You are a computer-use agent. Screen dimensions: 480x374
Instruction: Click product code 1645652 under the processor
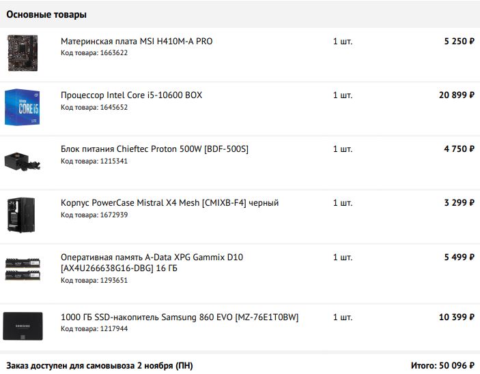[x=94, y=107]
